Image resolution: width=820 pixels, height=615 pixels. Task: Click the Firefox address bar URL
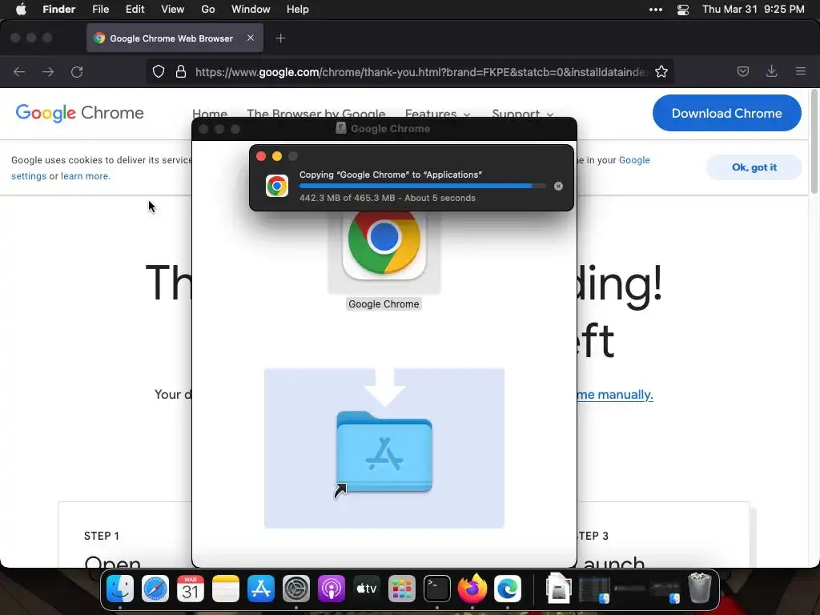point(421,71)
